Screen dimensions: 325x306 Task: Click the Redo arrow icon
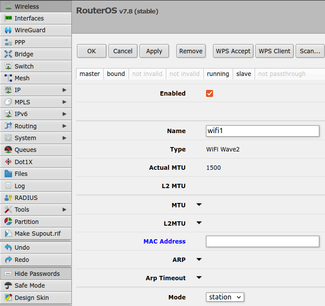click(8, 259)
